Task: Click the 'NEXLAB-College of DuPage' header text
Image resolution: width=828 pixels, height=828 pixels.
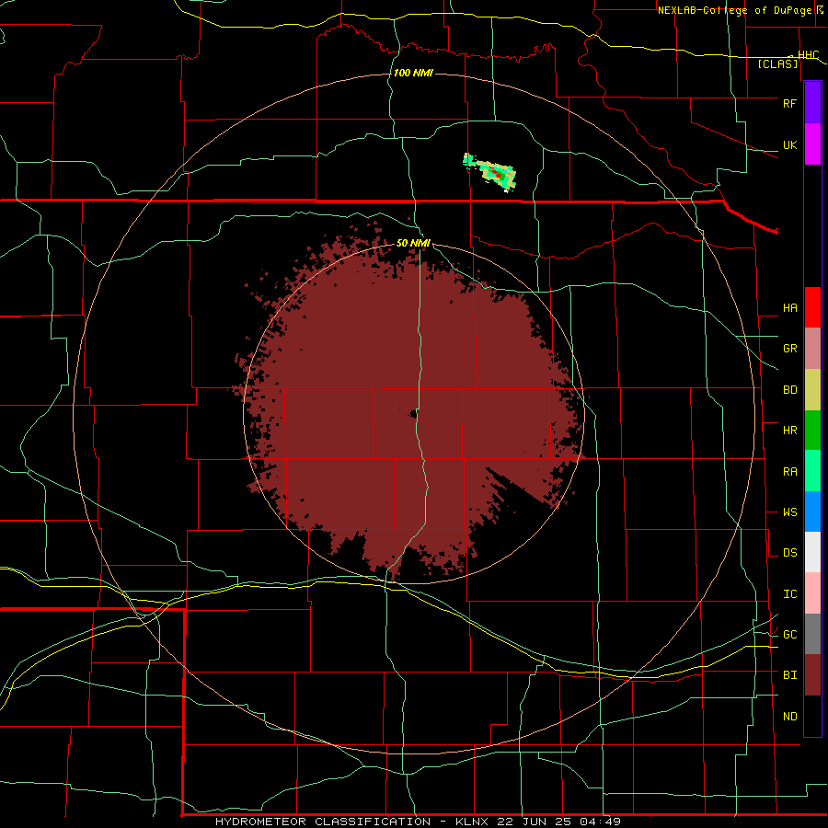Action: tap(735, 10)
